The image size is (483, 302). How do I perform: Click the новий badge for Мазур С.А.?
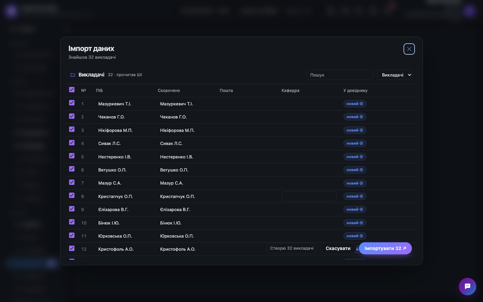[355, 183]
